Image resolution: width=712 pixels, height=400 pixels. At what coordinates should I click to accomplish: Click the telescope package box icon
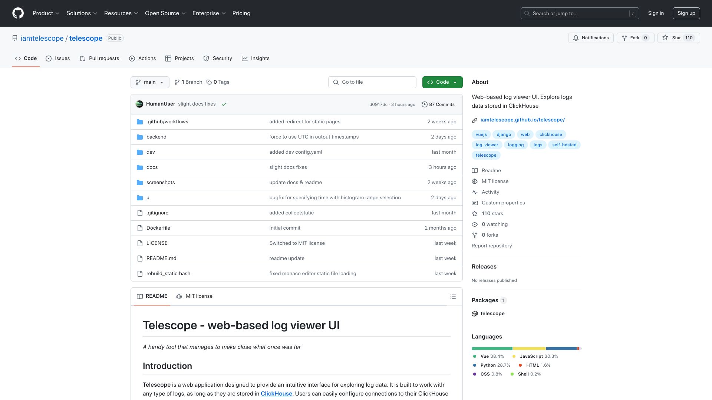475,314
